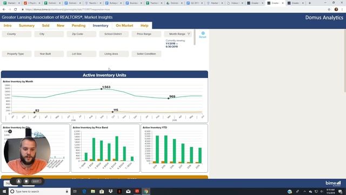Click the microphone icon in search box
Screen dimensions: 346x195
click(67, 191)
